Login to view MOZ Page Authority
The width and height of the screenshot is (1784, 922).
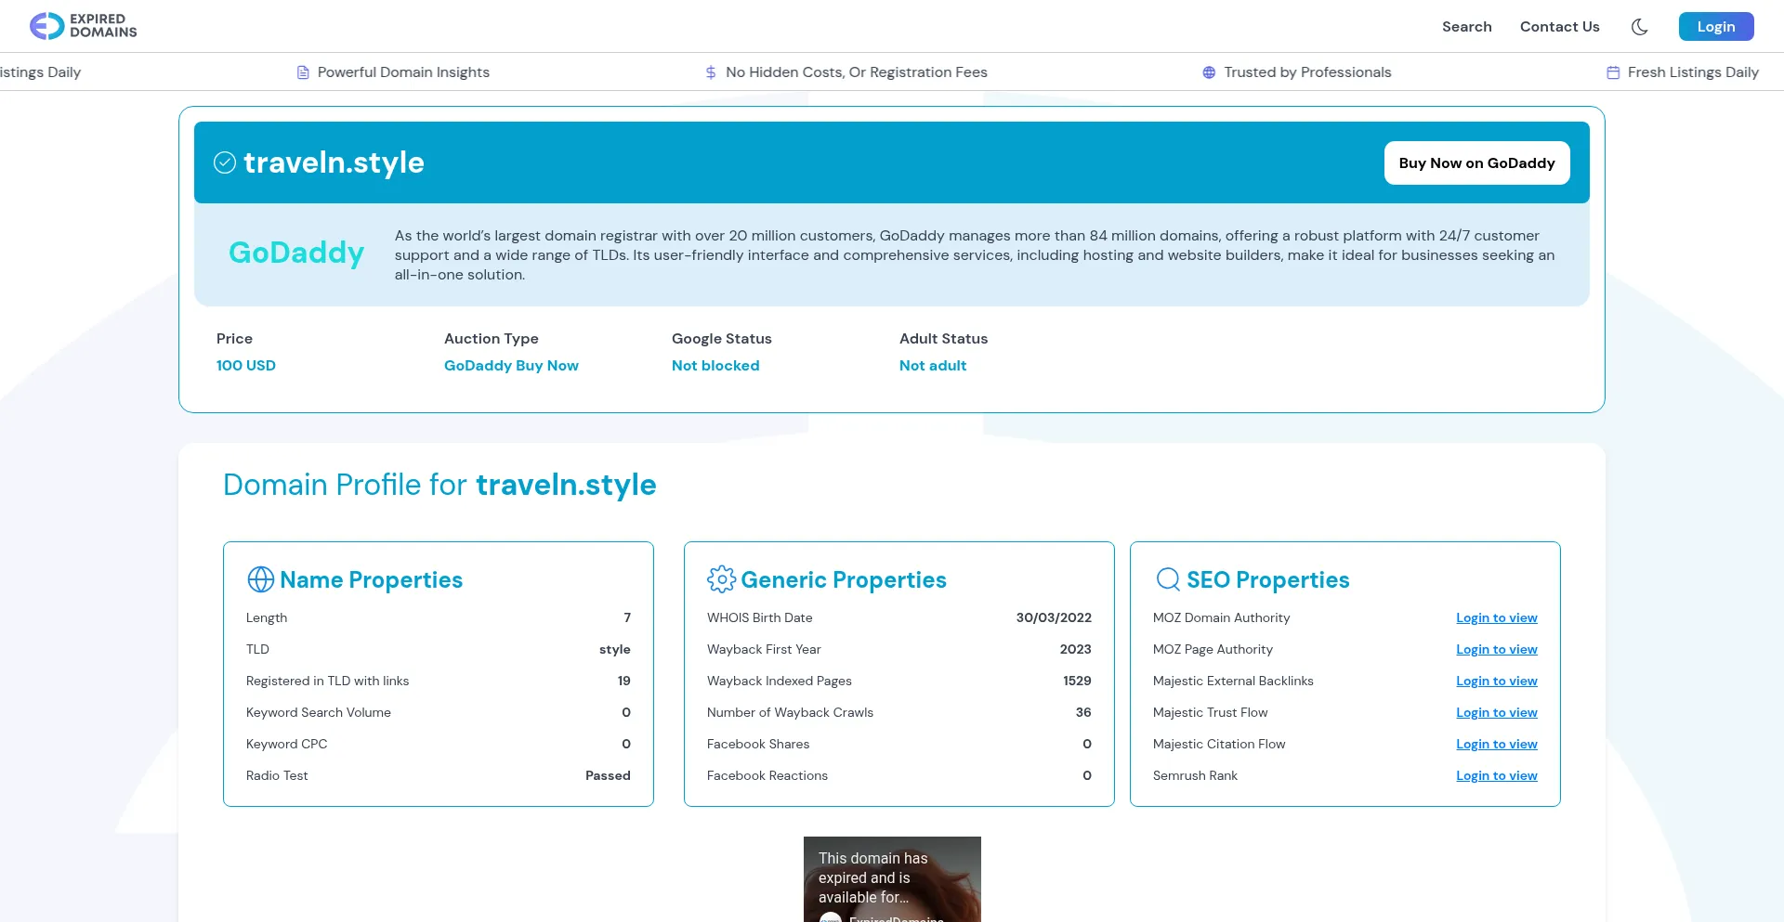pyautogui.click(x=1496, y=649)
